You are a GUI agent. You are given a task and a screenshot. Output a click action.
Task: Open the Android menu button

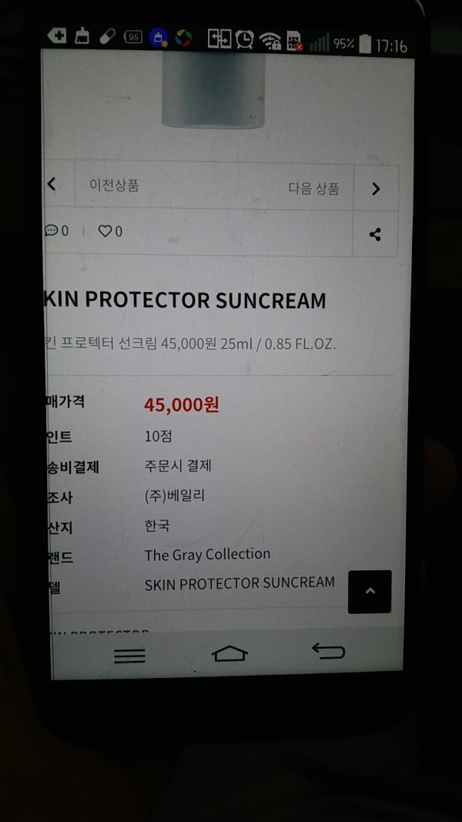pyautogui.click(x=129, y=656)
